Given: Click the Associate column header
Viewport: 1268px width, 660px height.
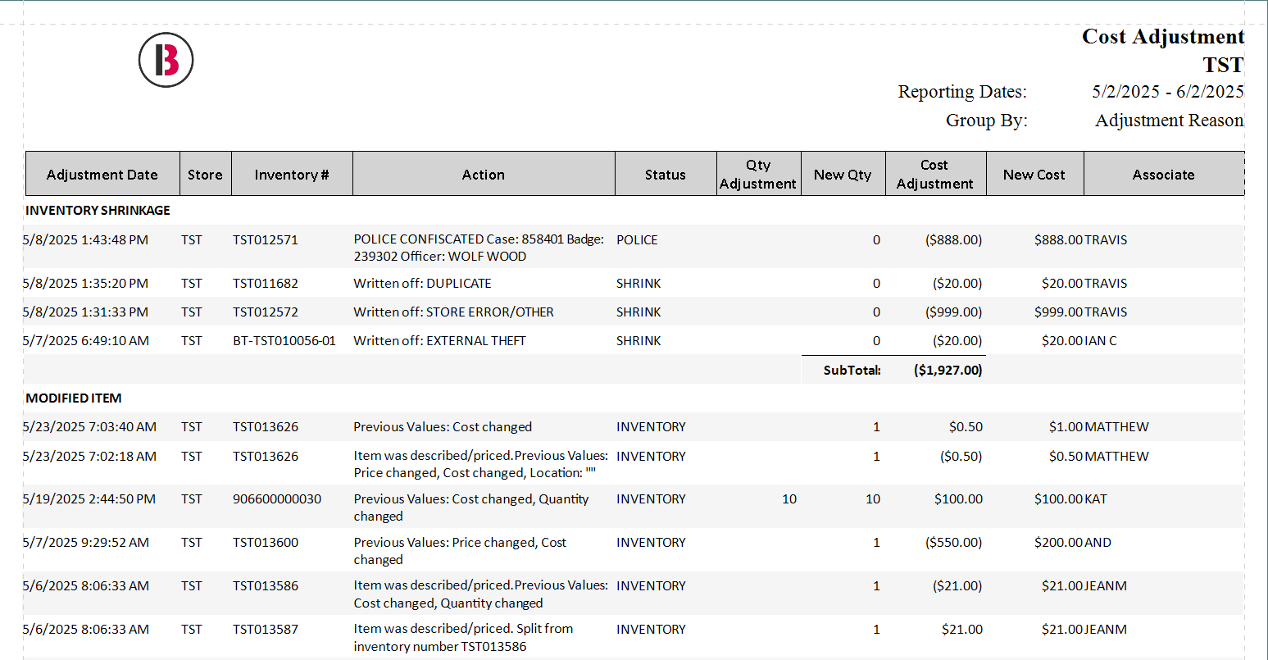Looking at the screenshot, I should (x=1164, y=174).
